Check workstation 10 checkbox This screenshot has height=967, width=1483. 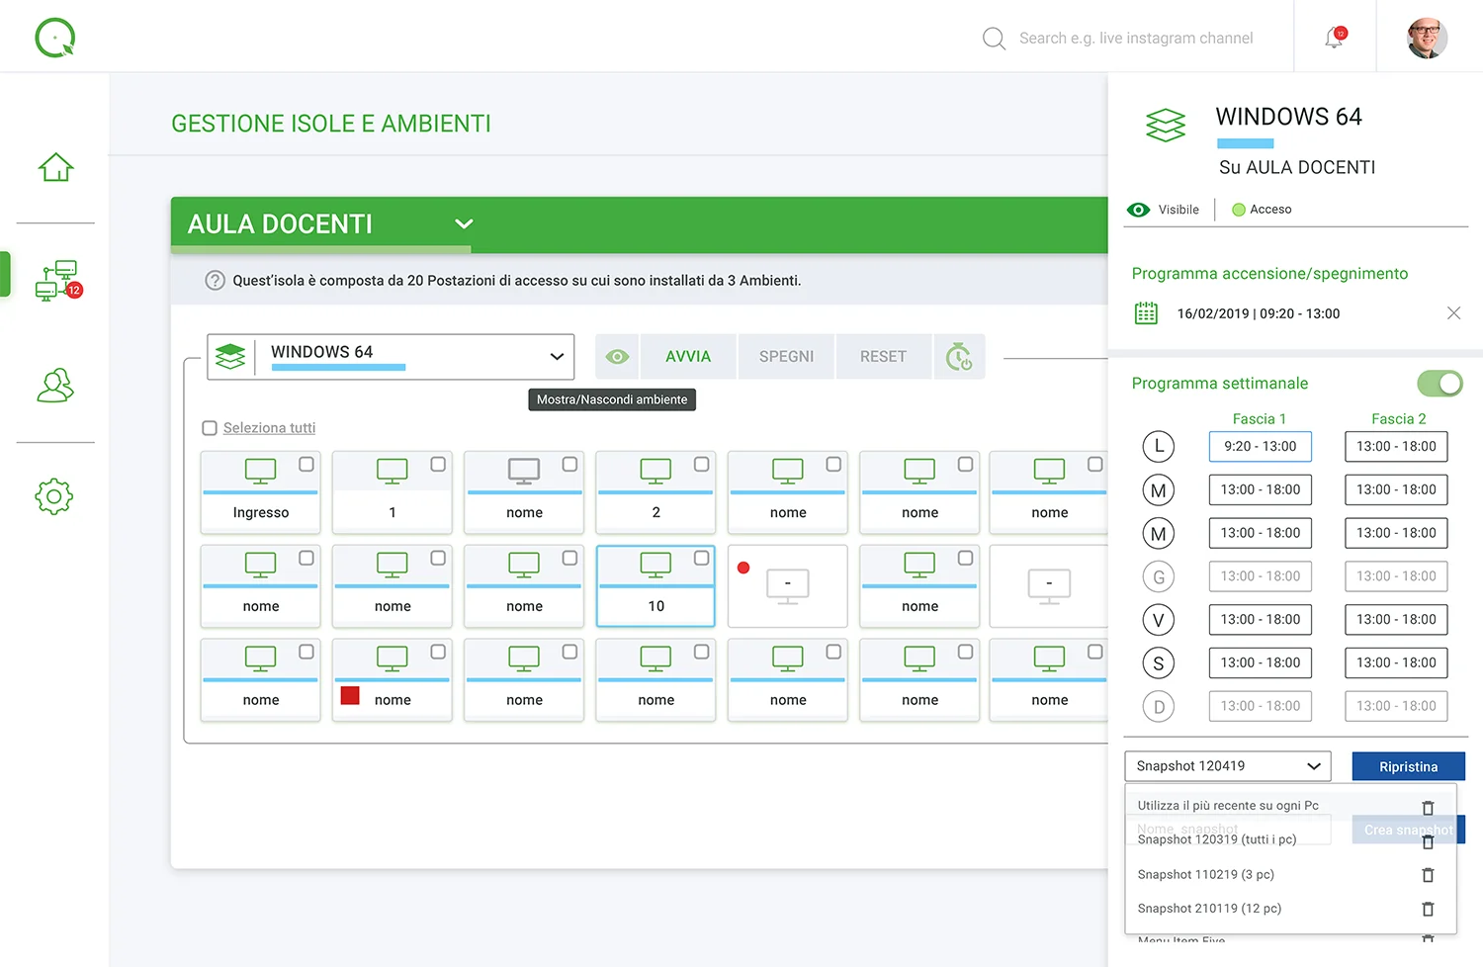(x=701, y=558)
